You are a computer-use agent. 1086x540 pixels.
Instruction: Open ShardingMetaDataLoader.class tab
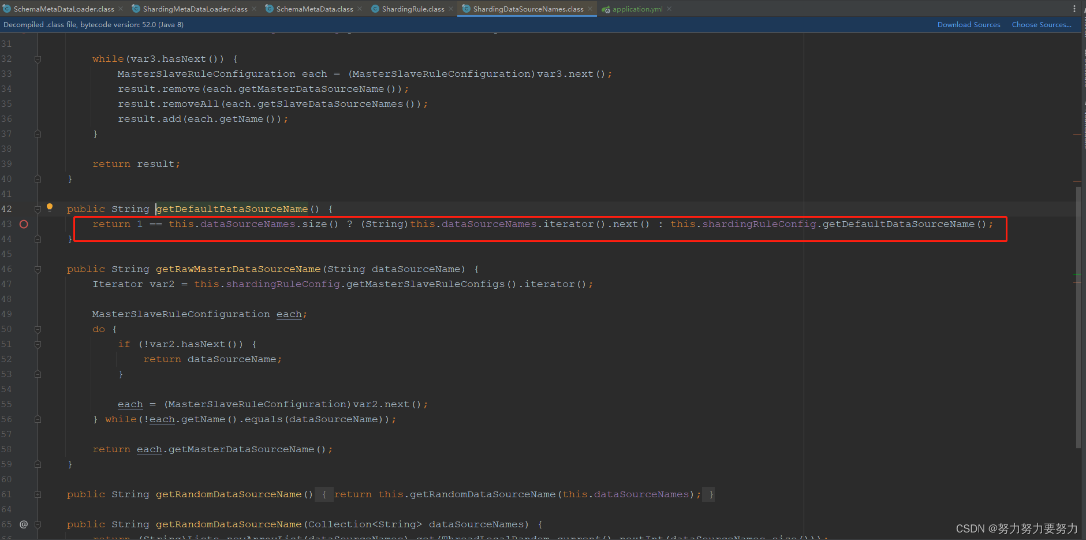pos(195,9)
